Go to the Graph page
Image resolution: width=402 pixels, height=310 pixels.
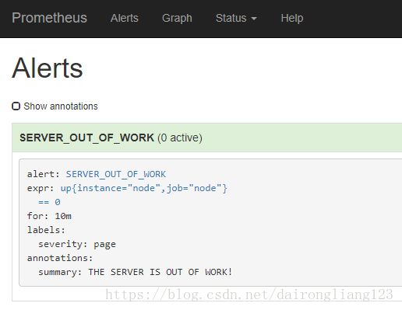[x=177, y=18]
